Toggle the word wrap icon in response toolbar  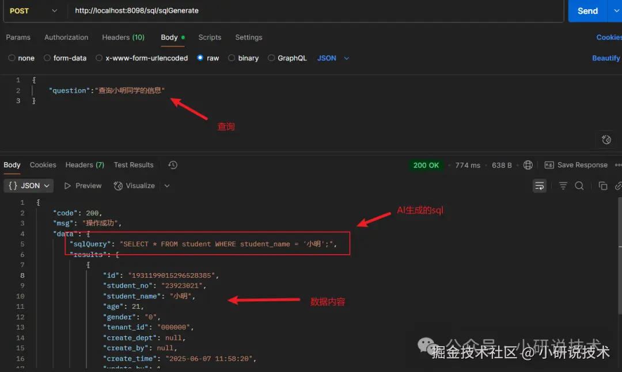pyautogui.click(x=540, y=186)
